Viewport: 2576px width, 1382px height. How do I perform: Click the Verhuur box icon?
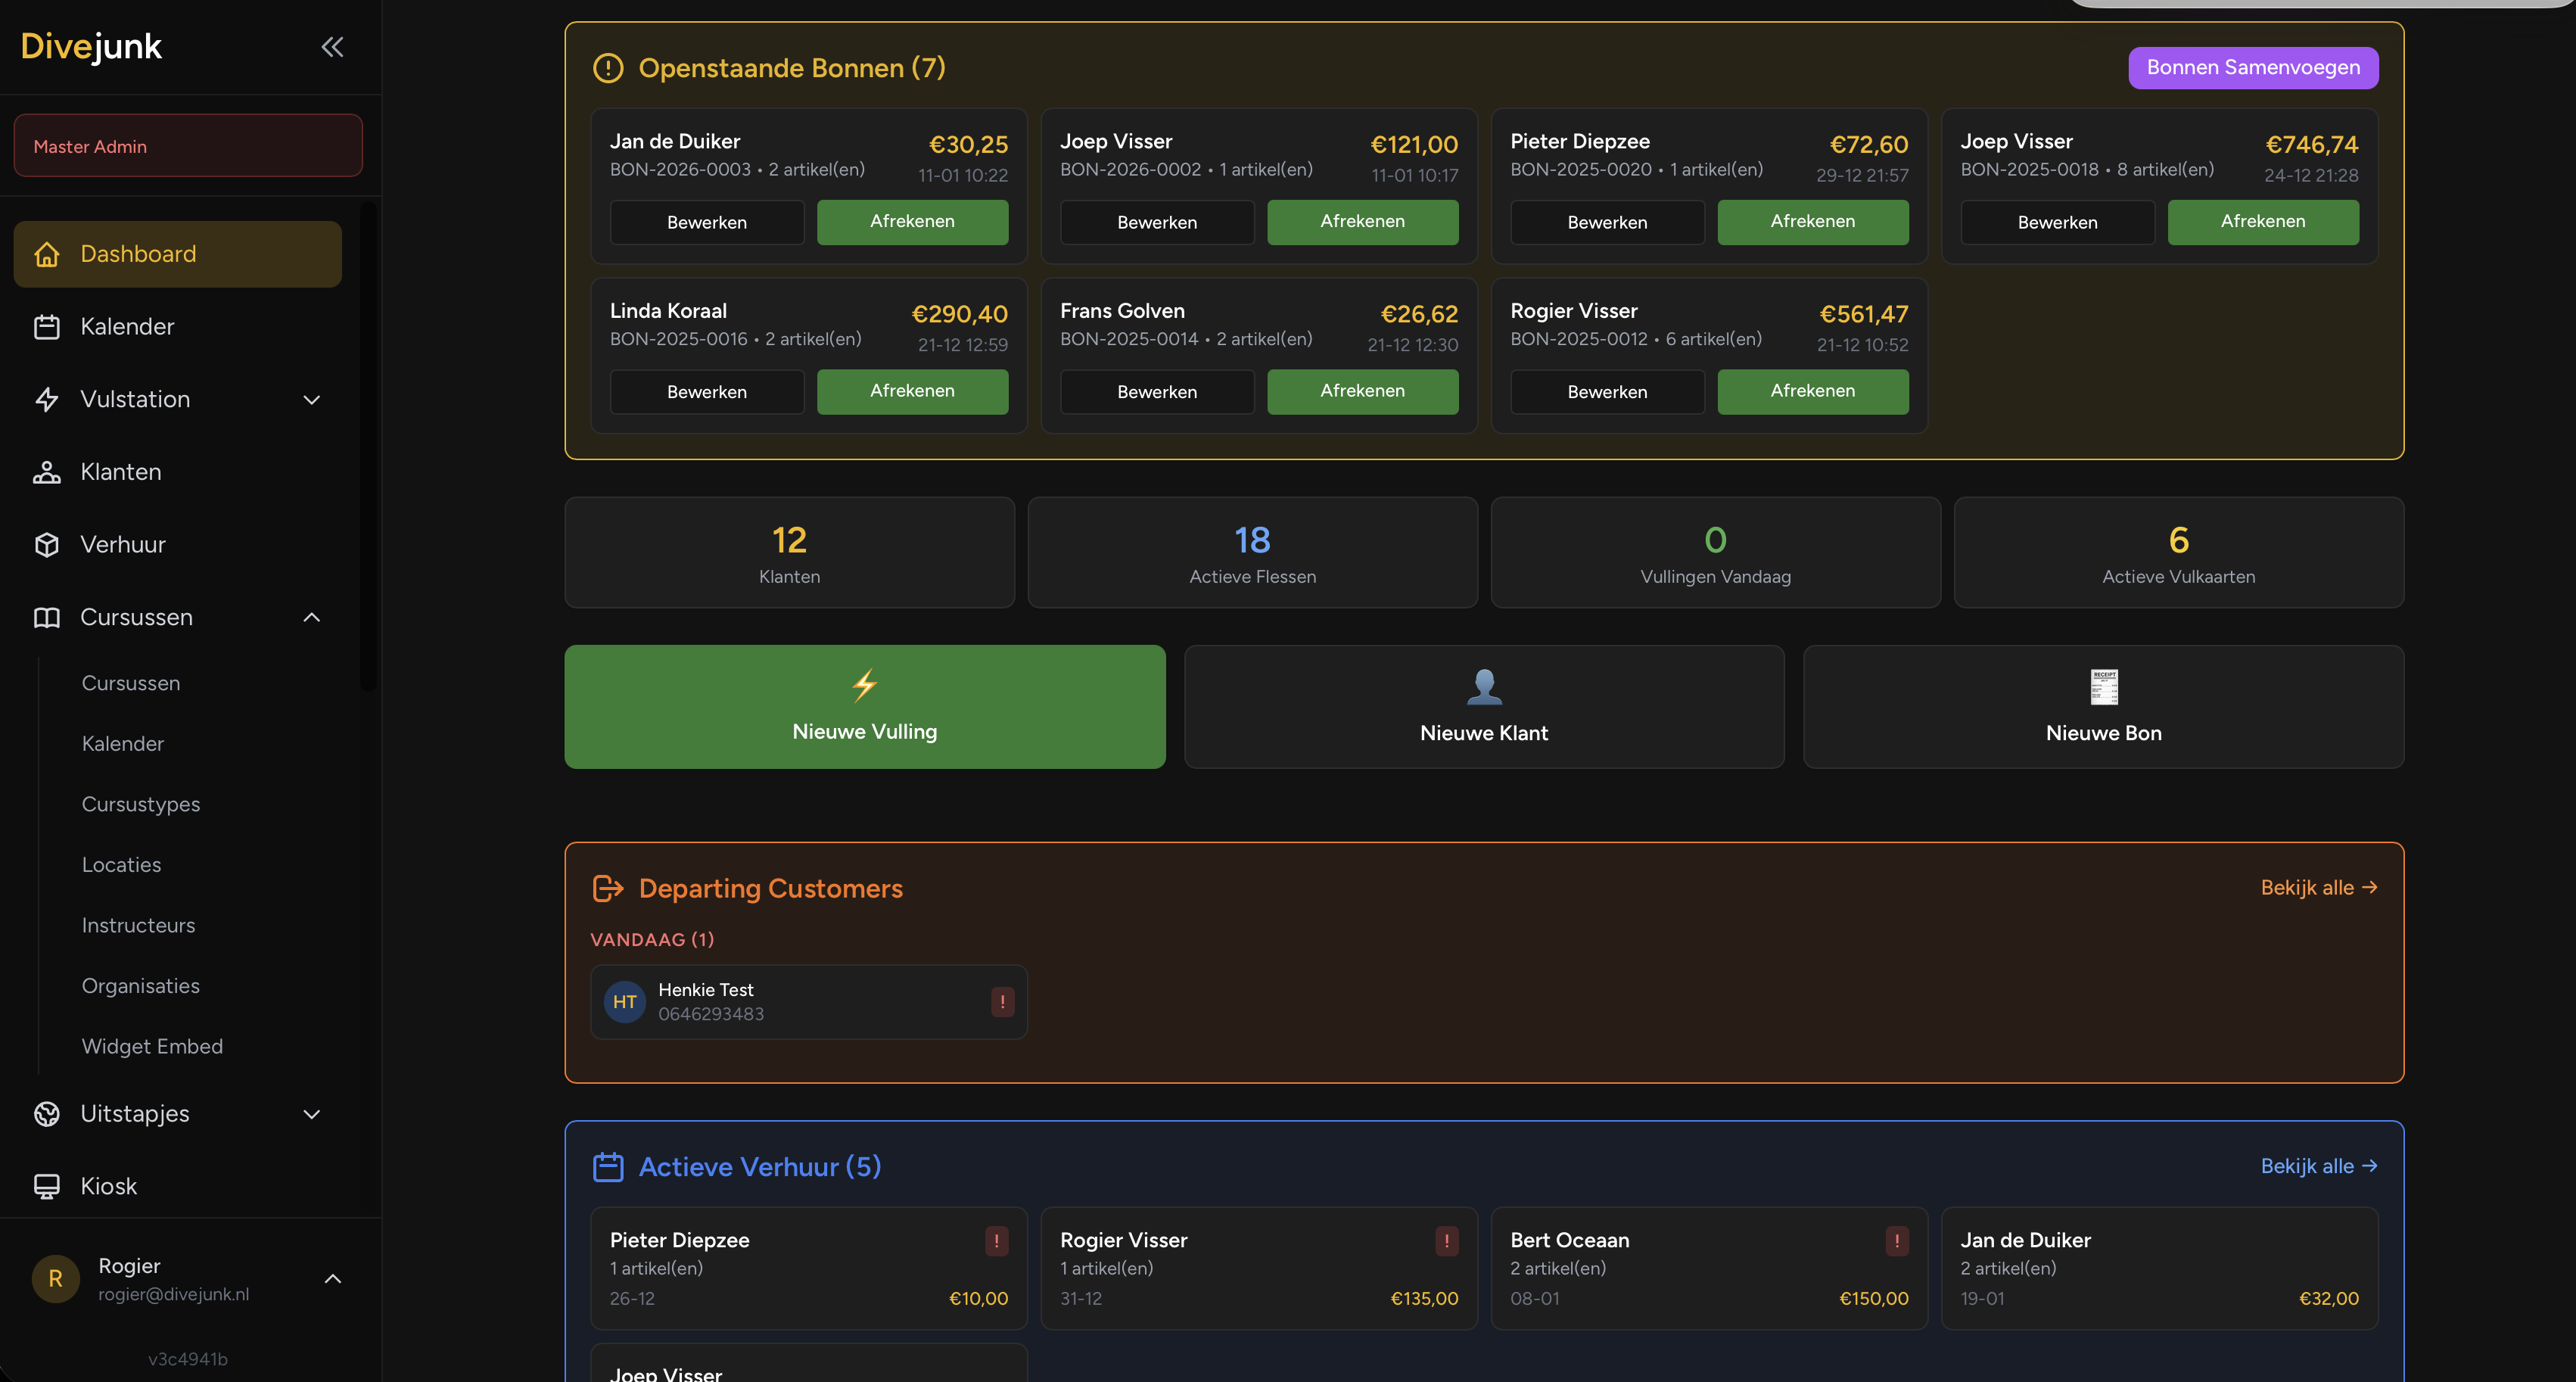point(47,545)
